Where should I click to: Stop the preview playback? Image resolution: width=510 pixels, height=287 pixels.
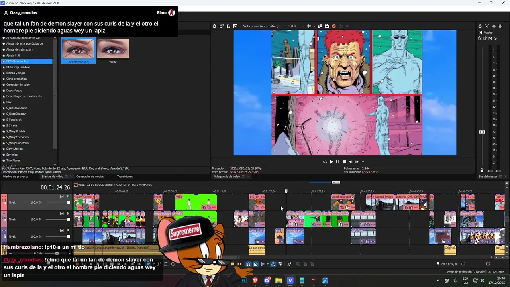tap(344, 162)
